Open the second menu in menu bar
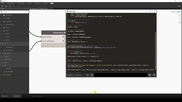The height and width of the screenshot is (102, 182). point(11,3)
